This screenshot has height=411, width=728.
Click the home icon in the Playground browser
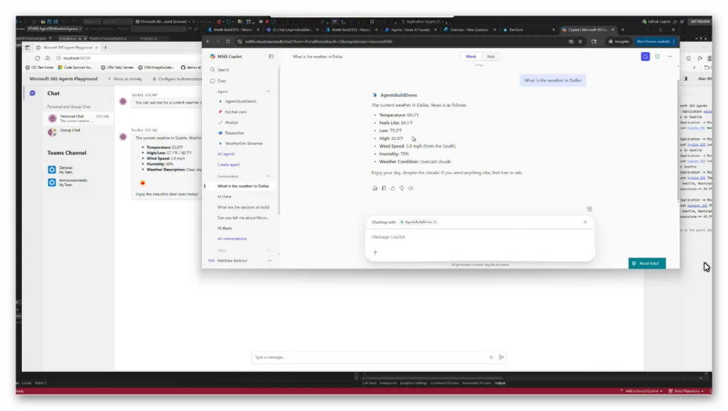tap(48, 58)
